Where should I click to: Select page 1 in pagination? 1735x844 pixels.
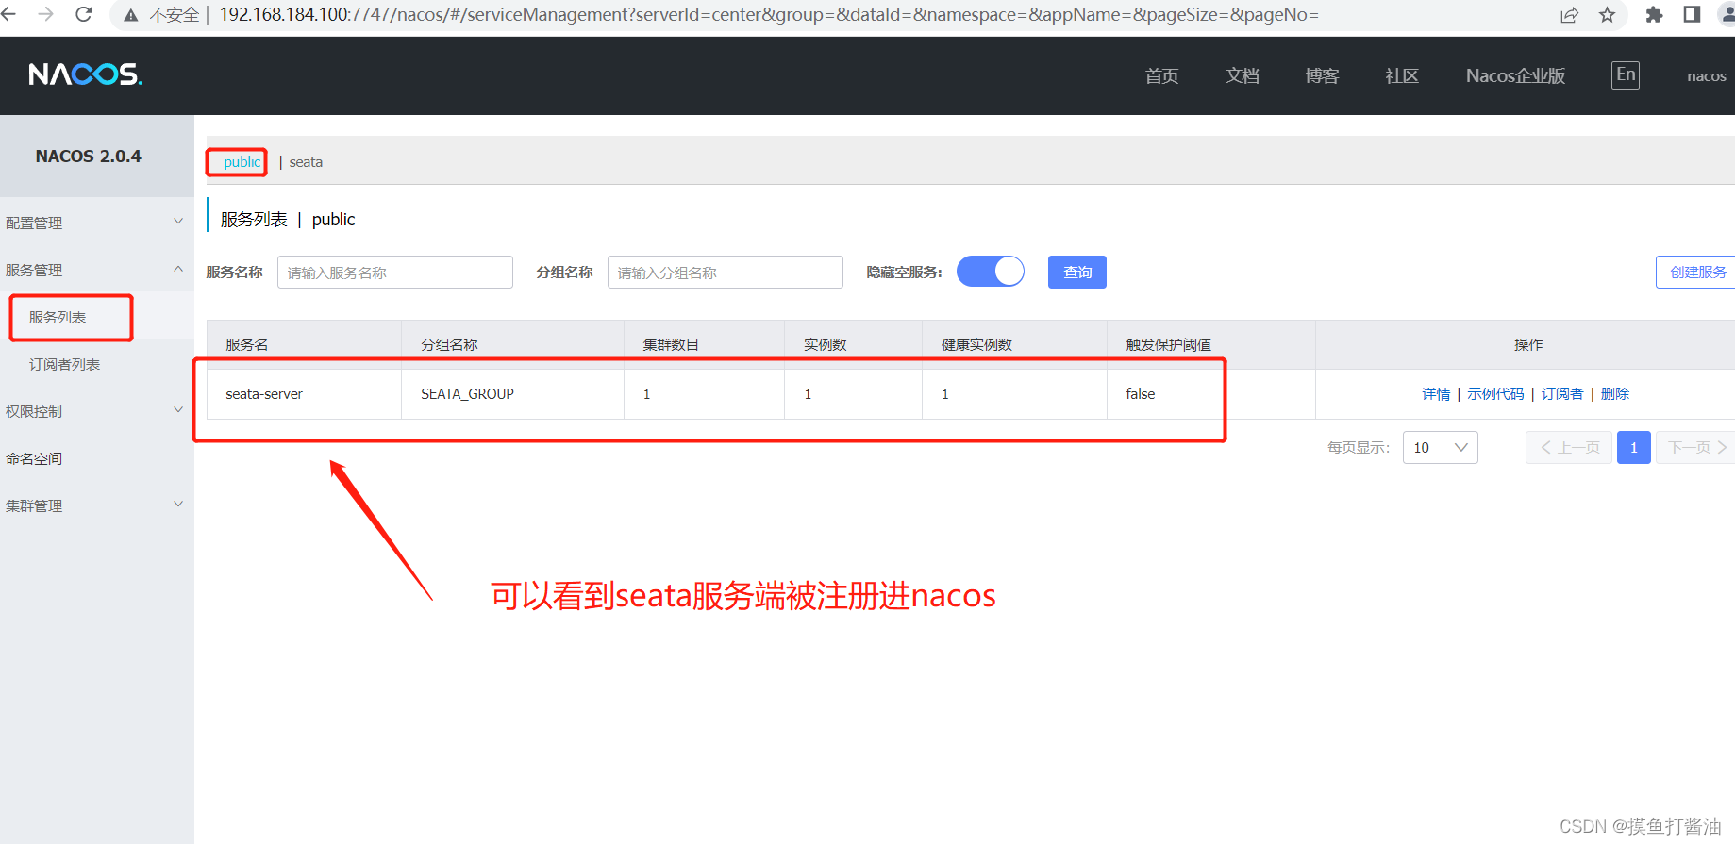[1634, 447]
